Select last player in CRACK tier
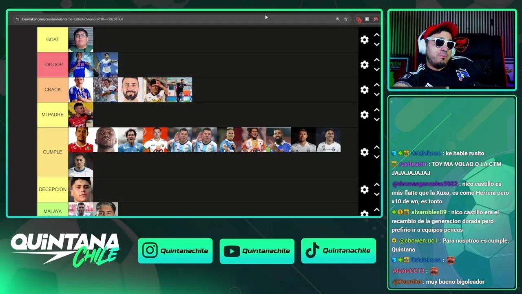The height and width of the screenshot is (294, 522). (180, 89)
